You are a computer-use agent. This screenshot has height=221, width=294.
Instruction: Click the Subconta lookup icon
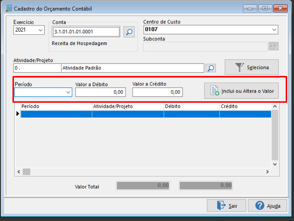(x=273, y=46)
